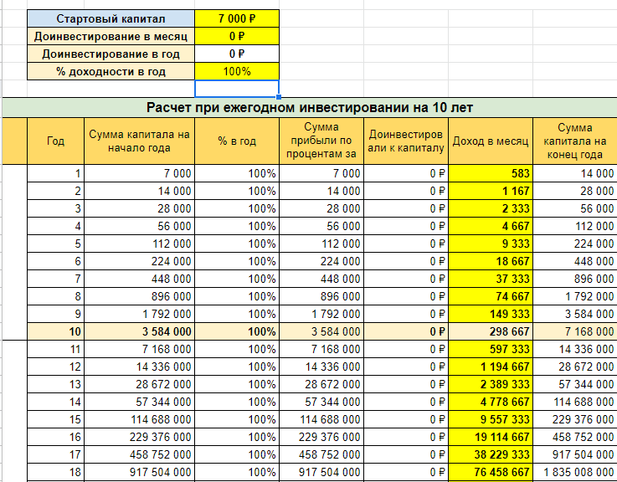Select the monthly reinvestment value cell
Viewport: 617px width, 482px height.
pyautogui.click(x=237, y=36)
